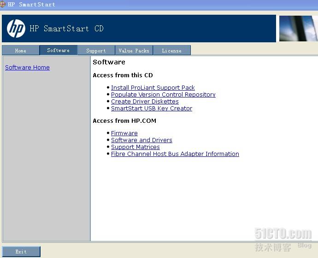Open the Support Matrices link
This screenshot has height=258, width=318.
click(x=135, y=147)
